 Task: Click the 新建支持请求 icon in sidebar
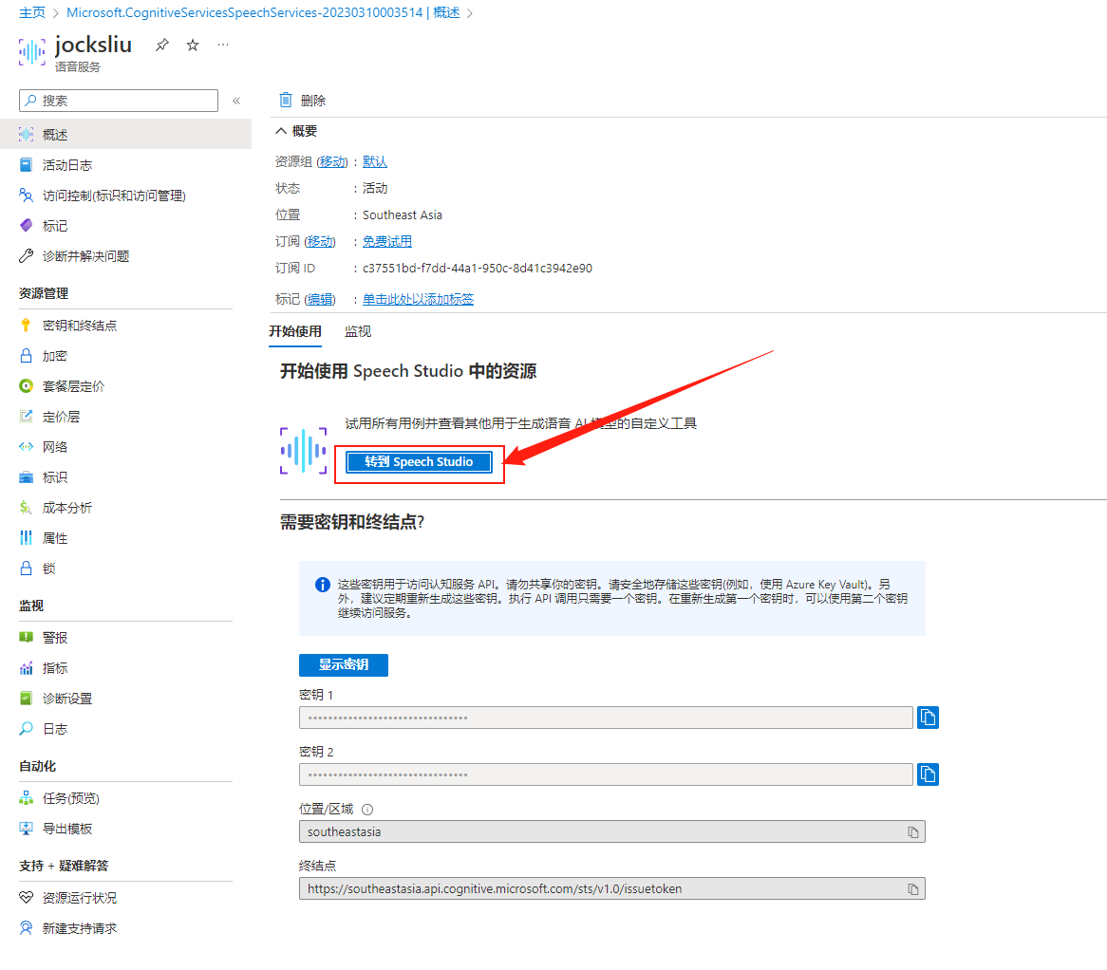click(x=27, y=927)
